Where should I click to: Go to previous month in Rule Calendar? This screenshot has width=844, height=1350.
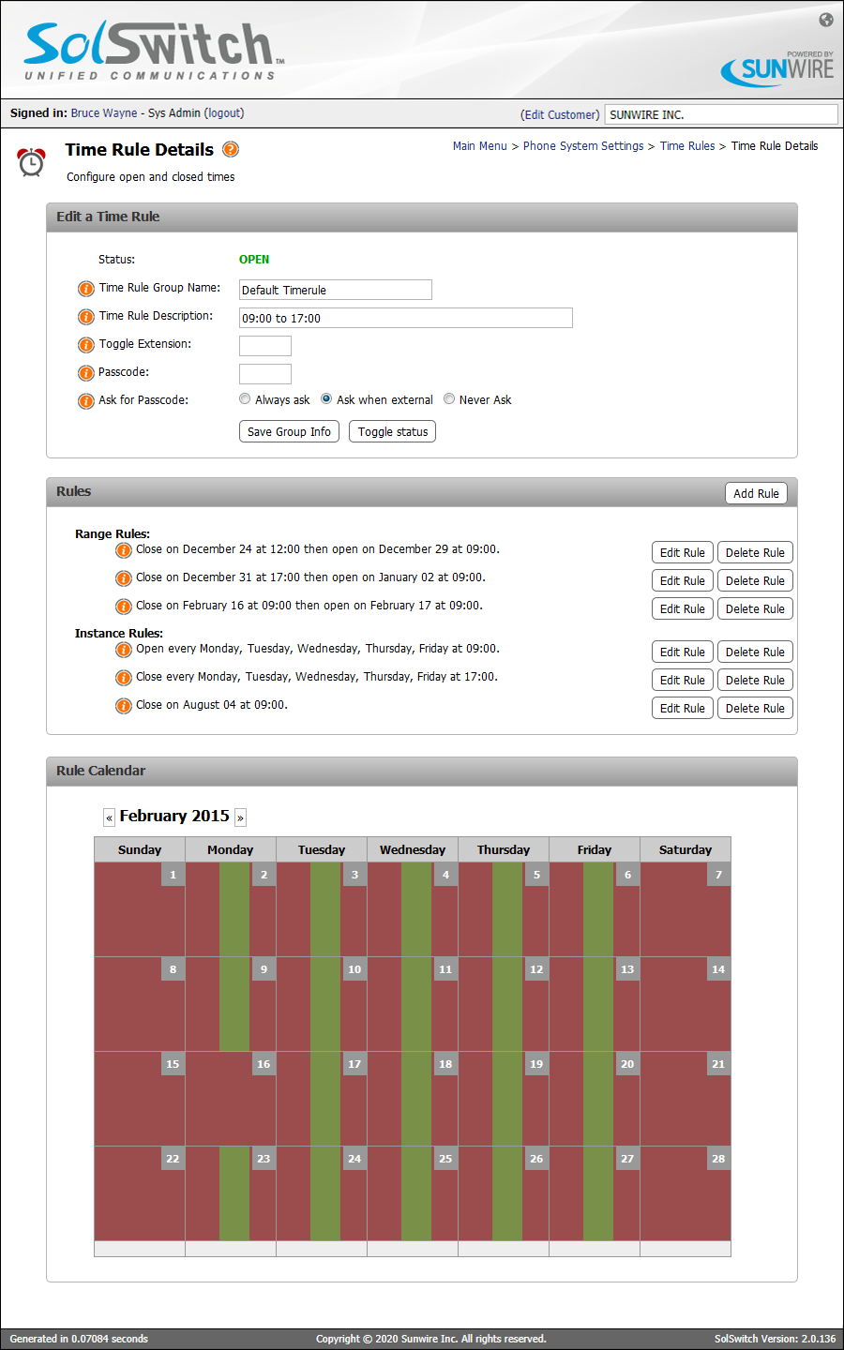(109, 817)
